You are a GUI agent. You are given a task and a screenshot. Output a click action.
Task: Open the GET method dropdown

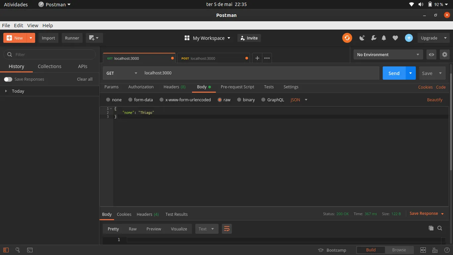[x=122, y=73]
